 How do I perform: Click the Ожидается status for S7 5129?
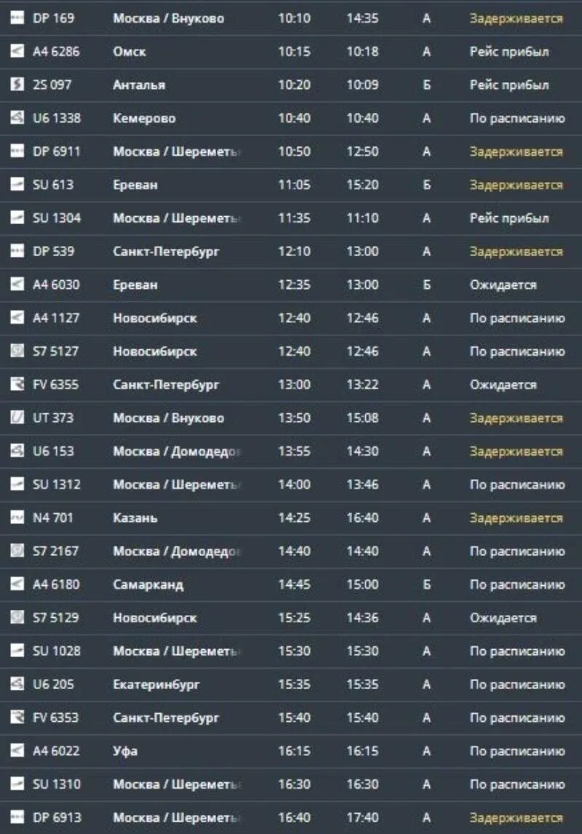click(503, 618)
